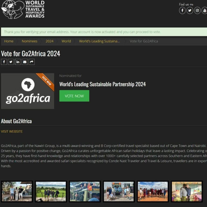The width and height of the screenshot is (207, 207).
Task: Open the VISIT WEBSITE link
Action: [x=12, y=132]
